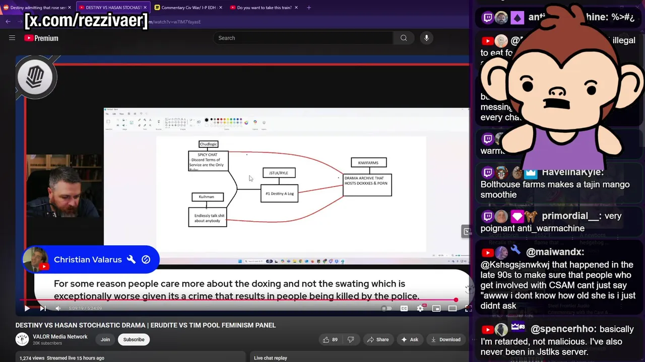Go back with browser back arrow
The height and width of the screenshot is (362, 645).
pos(8,22)
